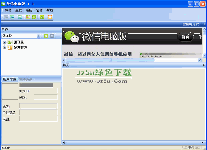Select the 通讯录 tree item
The width and height of the screenshot is (207, 150).
19,42
